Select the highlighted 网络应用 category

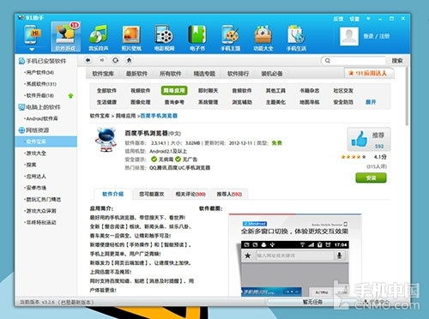point(174,91)
